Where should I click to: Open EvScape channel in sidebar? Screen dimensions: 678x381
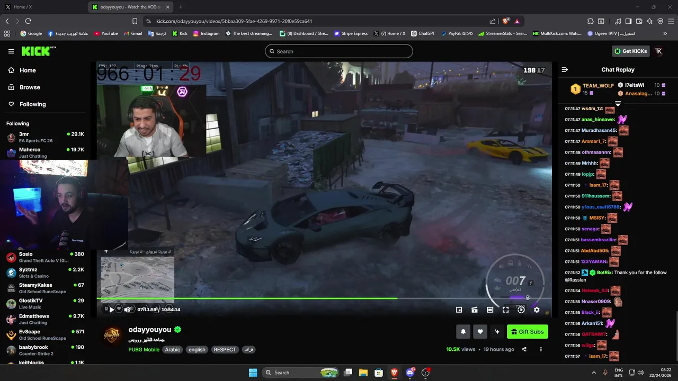[x=44, y=335]
